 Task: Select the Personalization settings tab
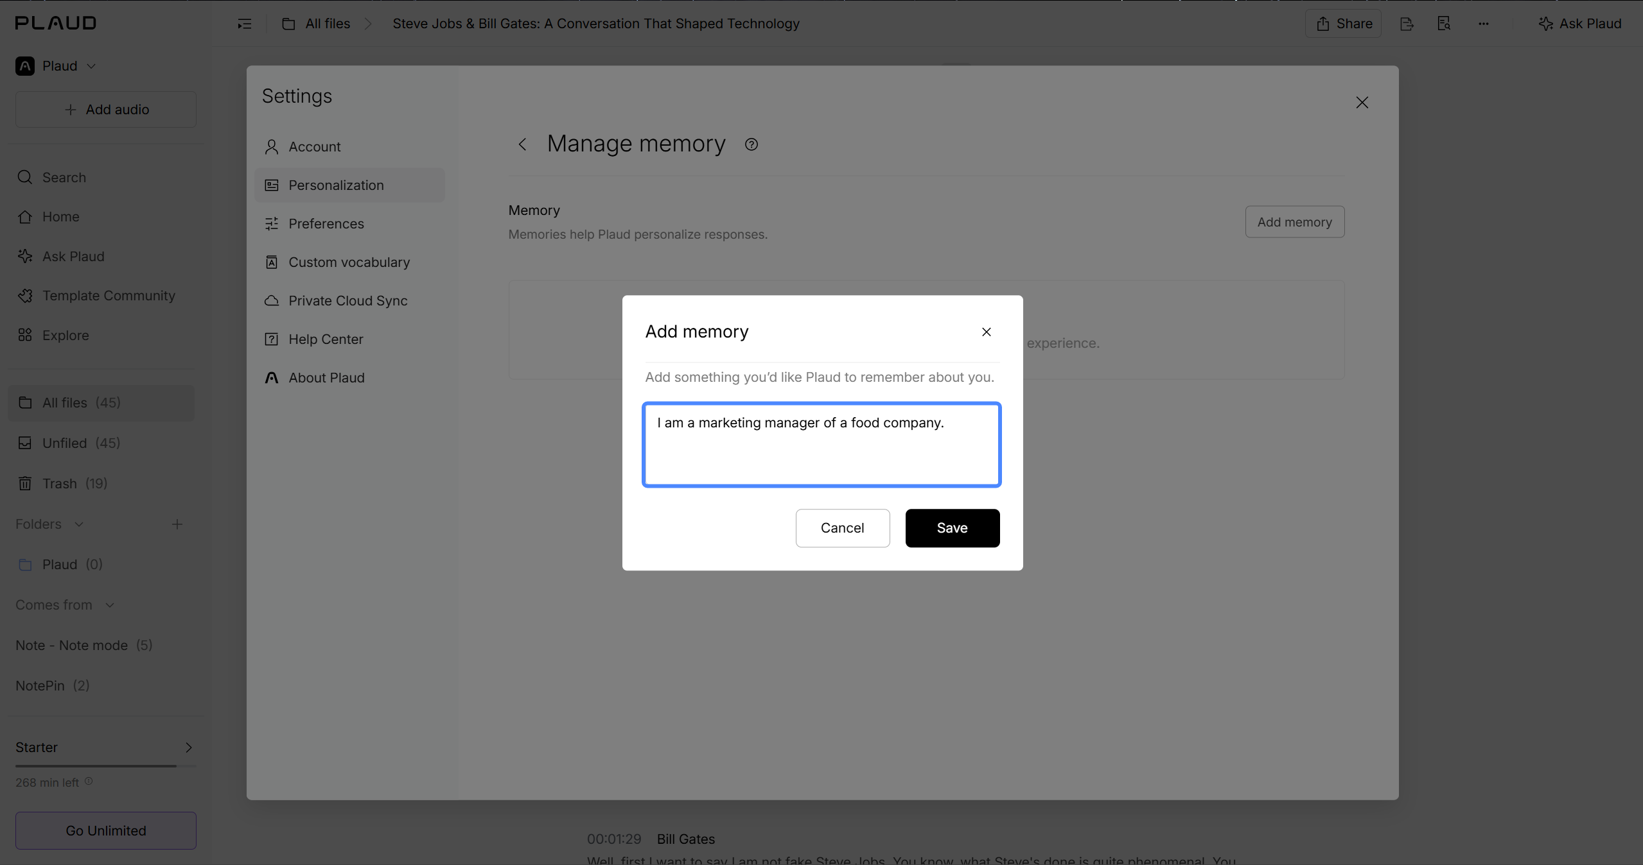tap(349, 185)
